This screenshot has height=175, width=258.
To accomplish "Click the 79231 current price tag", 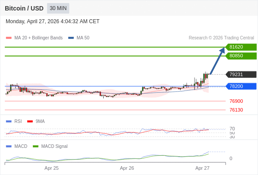I will pyautogui.click(x=241, y=74).
